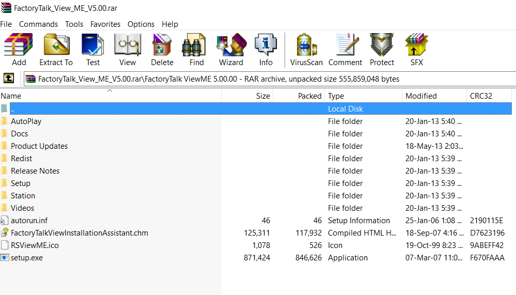Select the help file icon of FactoryTalkViewInstallationAssistant.chm

tap(5, 232)
